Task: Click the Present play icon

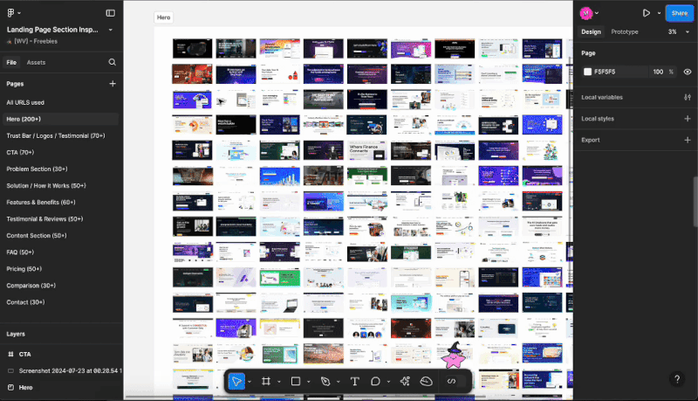Action: point(647,13)
